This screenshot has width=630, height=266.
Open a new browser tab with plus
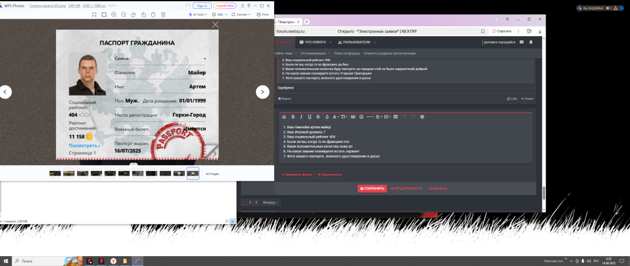tap(307, 22)
